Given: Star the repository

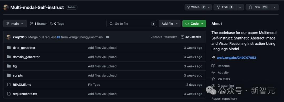Looking at the screenshot, I should [258, 7].
